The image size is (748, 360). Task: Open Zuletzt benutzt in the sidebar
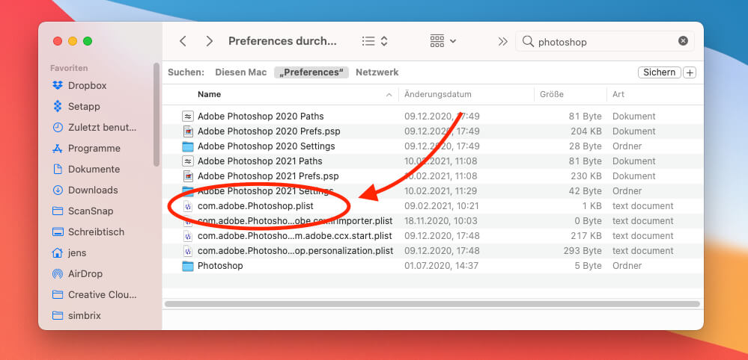click(x=94, y=128)
